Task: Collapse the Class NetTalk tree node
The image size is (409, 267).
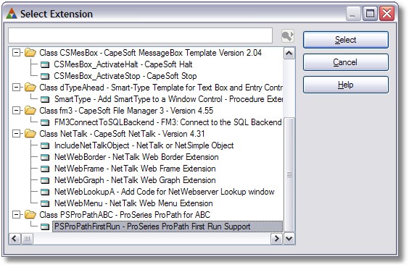Action: point(17,134)
